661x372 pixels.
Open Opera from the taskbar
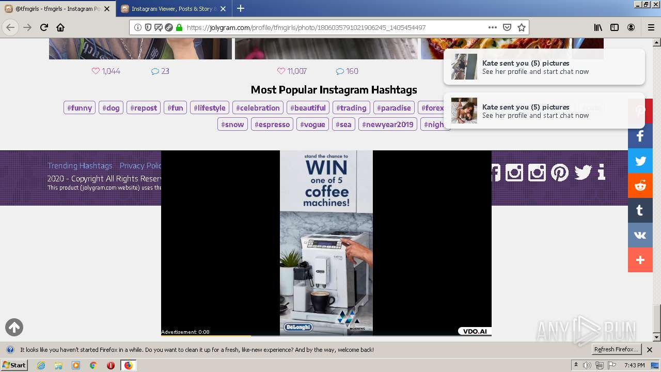111,365
